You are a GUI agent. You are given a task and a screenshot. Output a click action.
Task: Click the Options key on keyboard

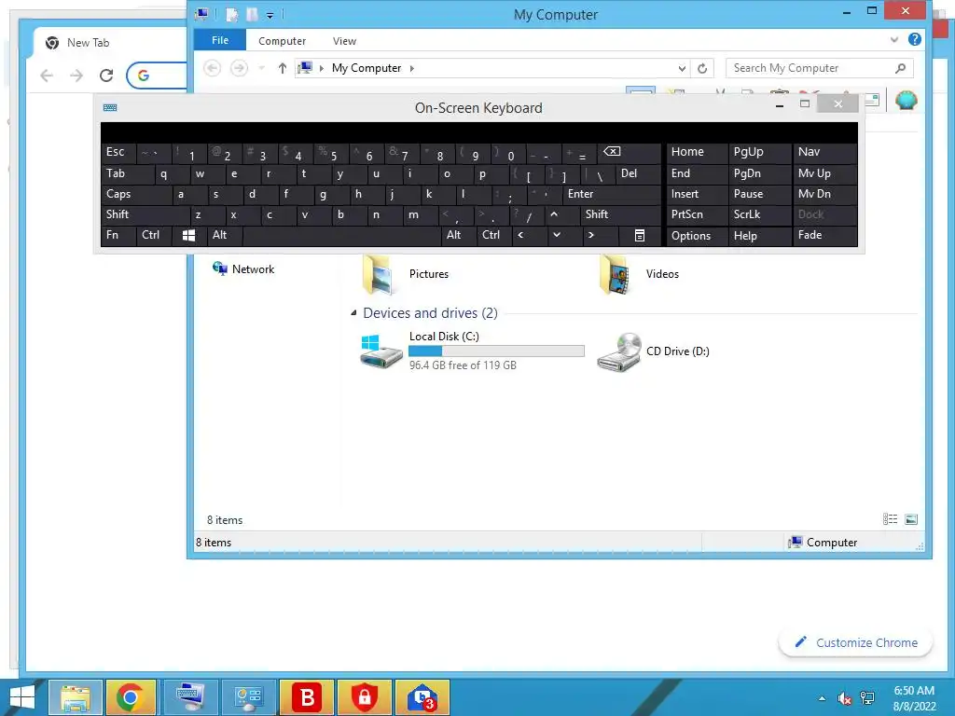[x=698, y=236]
